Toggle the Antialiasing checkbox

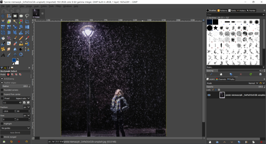(x=2, y=79)
